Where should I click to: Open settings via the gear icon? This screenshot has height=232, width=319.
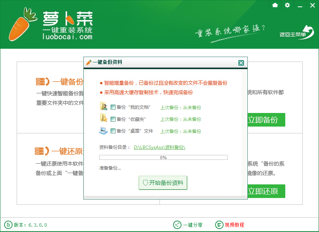(287, 5)
